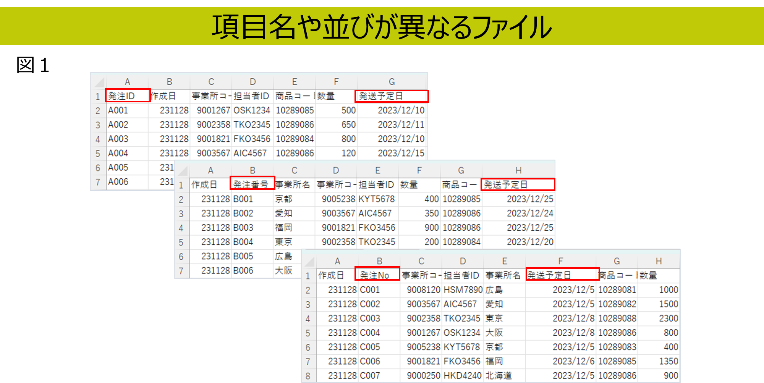Click the cell containing A001

(x=127, y=110)
